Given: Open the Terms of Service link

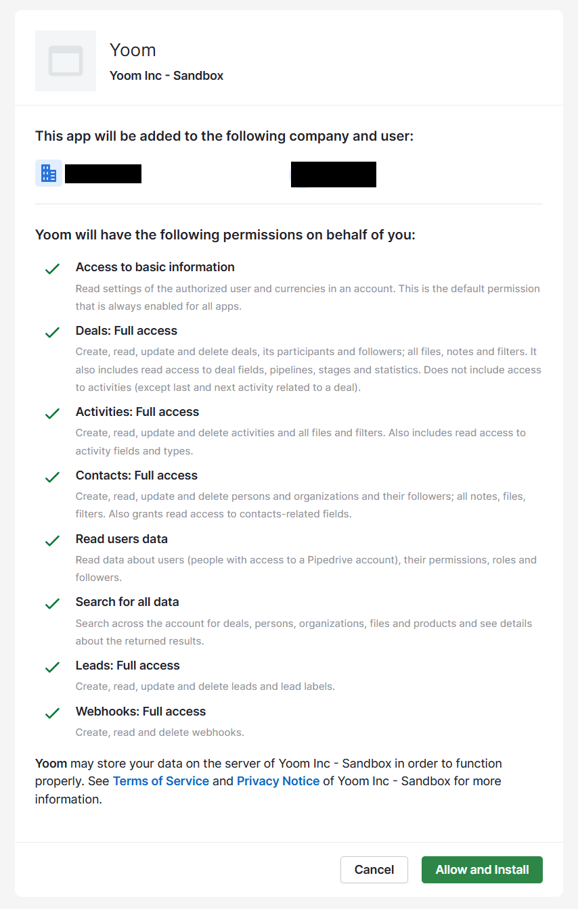Looking at the screenshot, I should (161, 781).
